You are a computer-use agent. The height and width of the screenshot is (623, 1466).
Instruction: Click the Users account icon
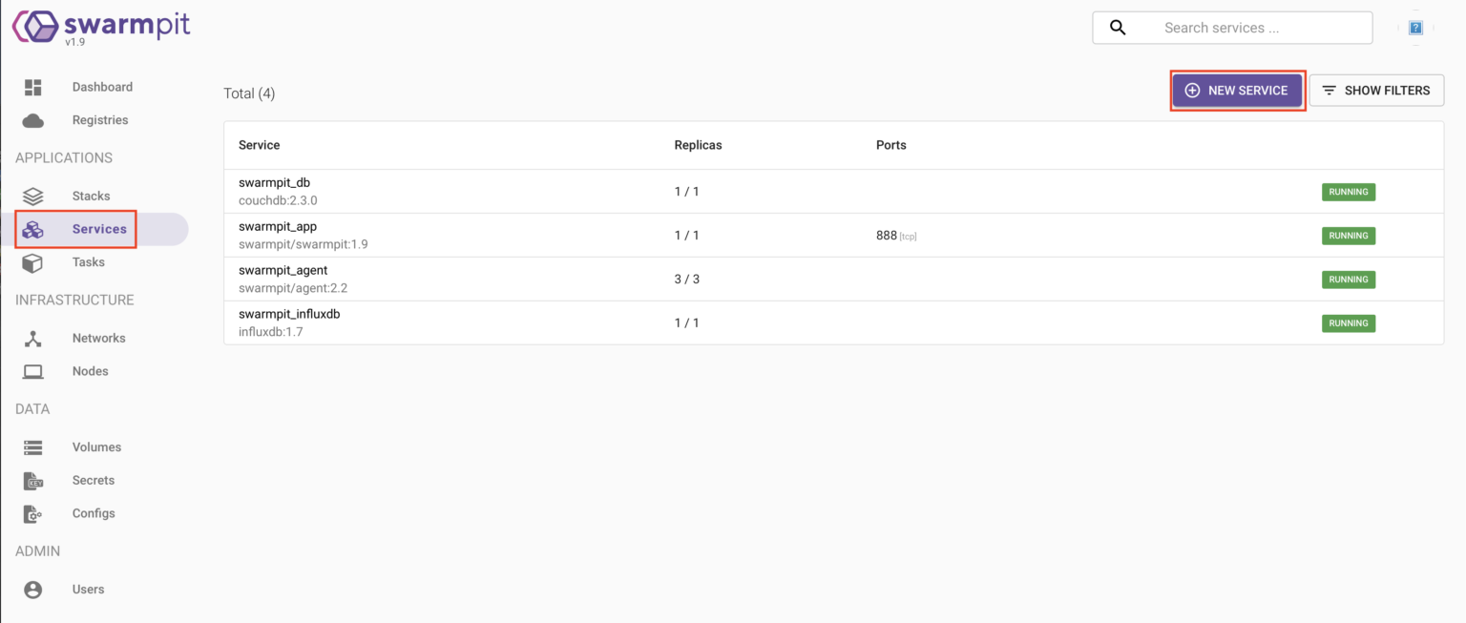[33, 590]
